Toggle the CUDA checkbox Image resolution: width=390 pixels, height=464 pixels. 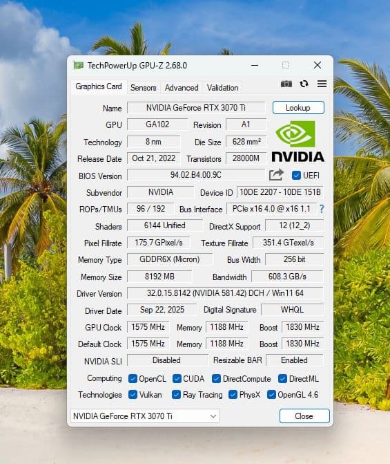coord(177,378)
